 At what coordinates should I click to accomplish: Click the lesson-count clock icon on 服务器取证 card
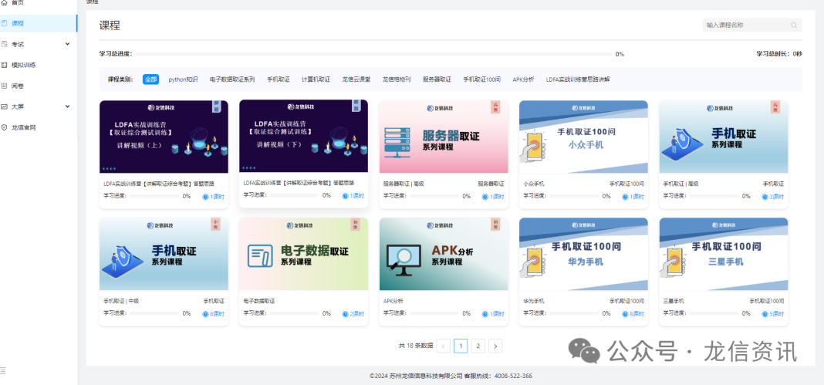485,196
